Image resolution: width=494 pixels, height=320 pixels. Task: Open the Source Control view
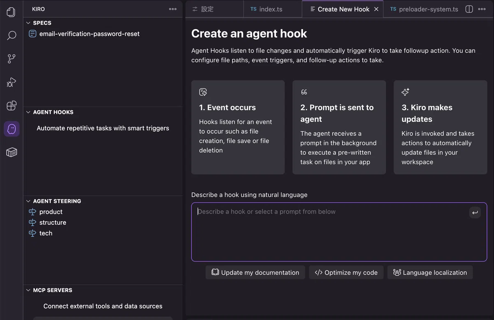click(x=12, y=59)
